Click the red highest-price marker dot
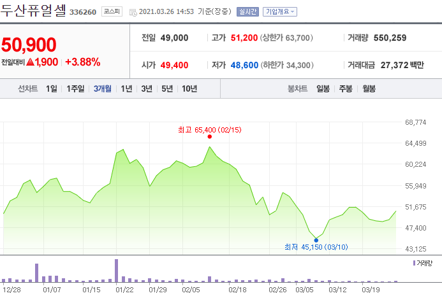Screen dimensions: 442x298 [x=209, y=137]
